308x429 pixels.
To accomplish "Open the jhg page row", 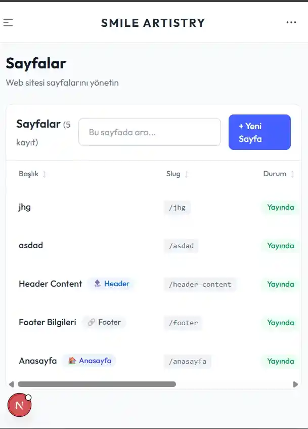I will pyautogui.click(x=25, y=207).
